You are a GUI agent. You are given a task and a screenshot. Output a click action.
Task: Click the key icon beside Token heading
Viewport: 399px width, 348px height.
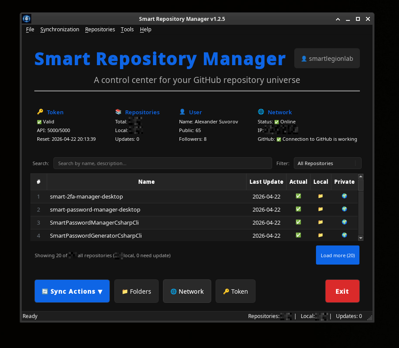click(40, 112)
